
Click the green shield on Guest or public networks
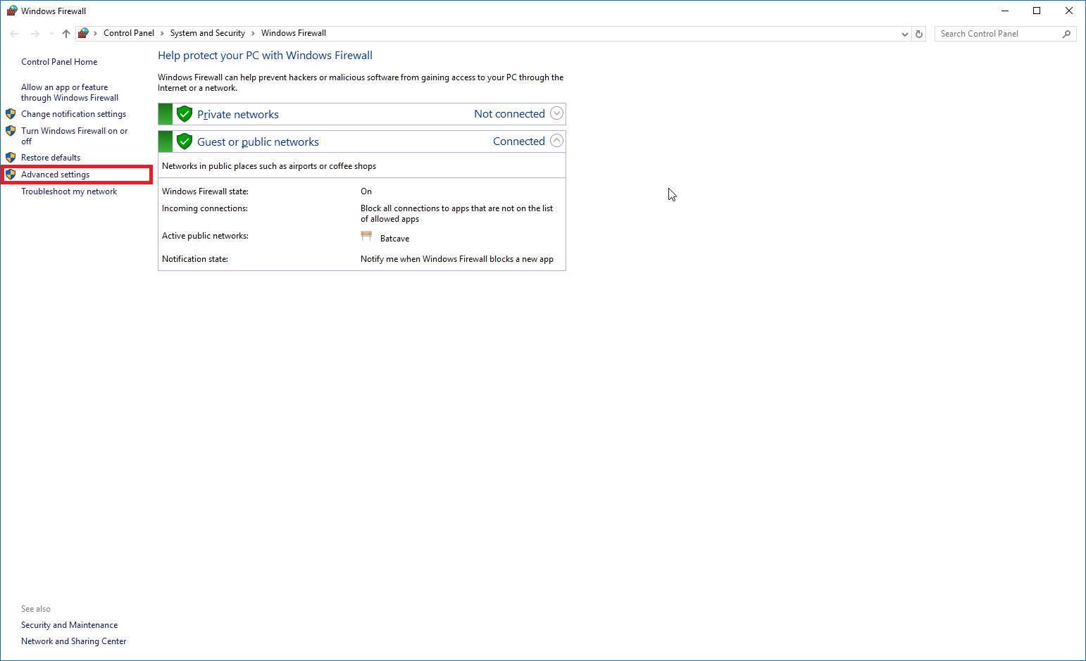click(x=185, y=141)
